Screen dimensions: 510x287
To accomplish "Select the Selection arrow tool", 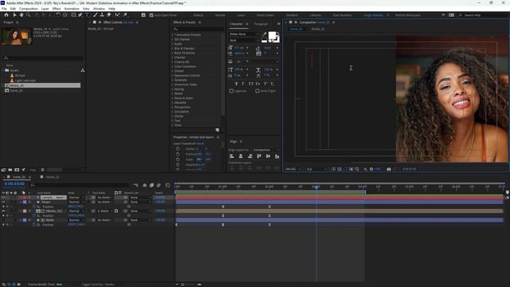I will click(x=14, y=15).
